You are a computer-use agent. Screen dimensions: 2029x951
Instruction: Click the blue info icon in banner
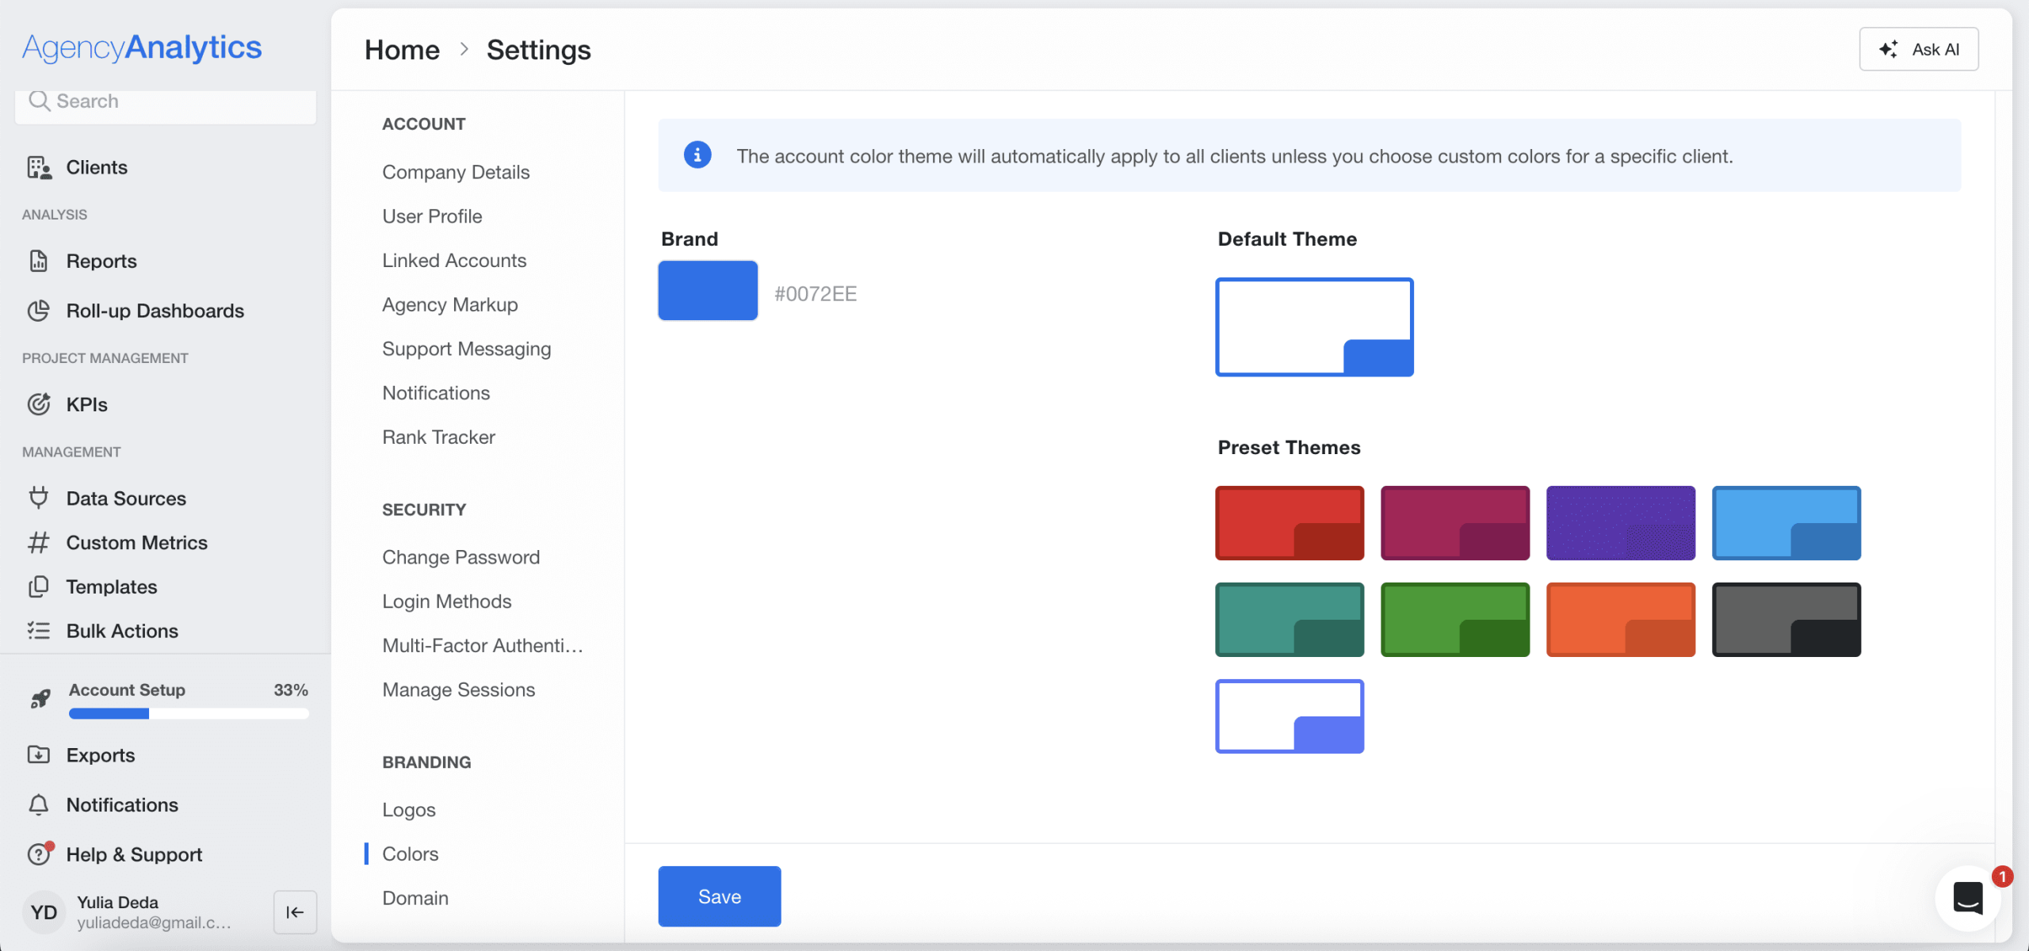[697, 155]
